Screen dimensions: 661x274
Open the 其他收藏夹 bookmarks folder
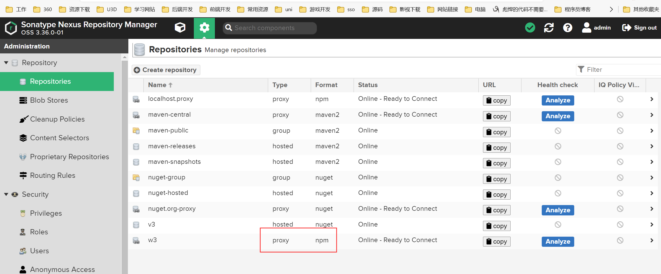[641, 10]
